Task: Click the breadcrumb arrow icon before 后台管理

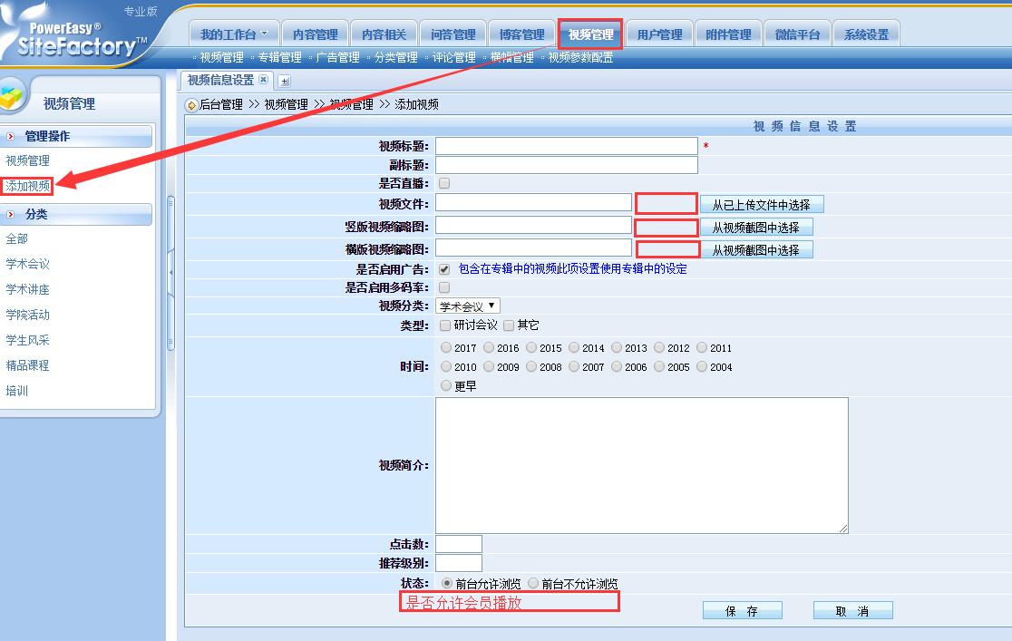Action: coord(191,105)
